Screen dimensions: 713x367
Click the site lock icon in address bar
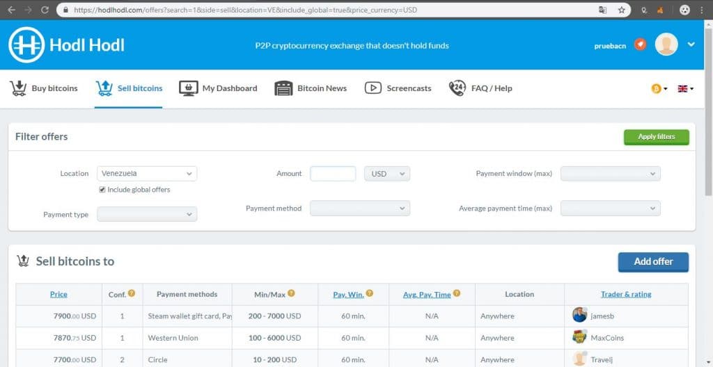(66, 10)
